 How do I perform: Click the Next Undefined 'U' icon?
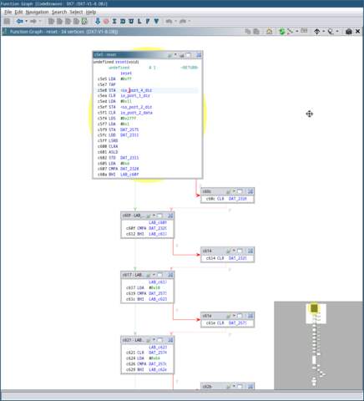point(131,21)
